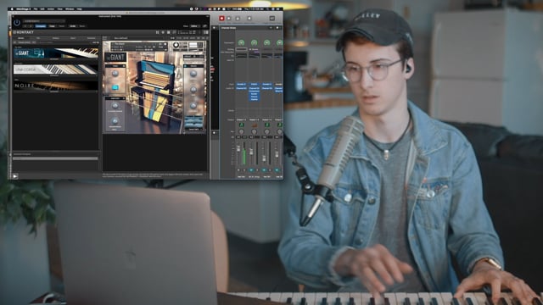This screenshot has height=305, width=543.
Task: Toggle the plugin power bypass button
Action: click(17, 23)
